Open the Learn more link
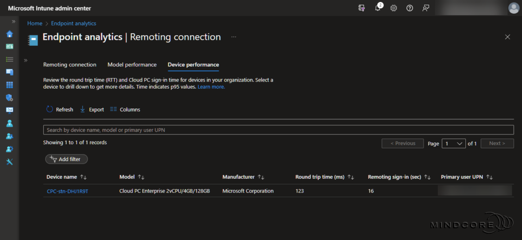This screenshot has height=240, width=522. click(211, 87)
